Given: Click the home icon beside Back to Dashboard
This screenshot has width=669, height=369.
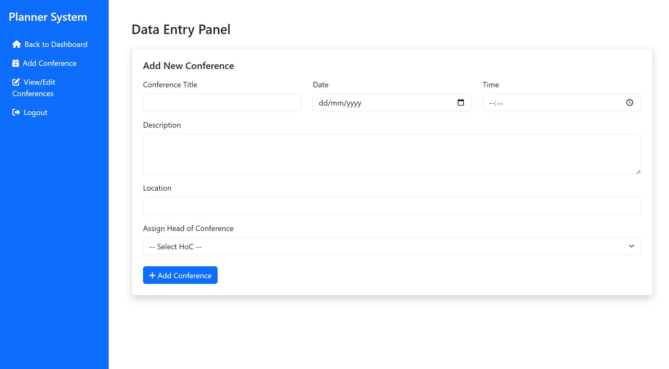Looking at the screenshot, I should click(x=16, y=44).
